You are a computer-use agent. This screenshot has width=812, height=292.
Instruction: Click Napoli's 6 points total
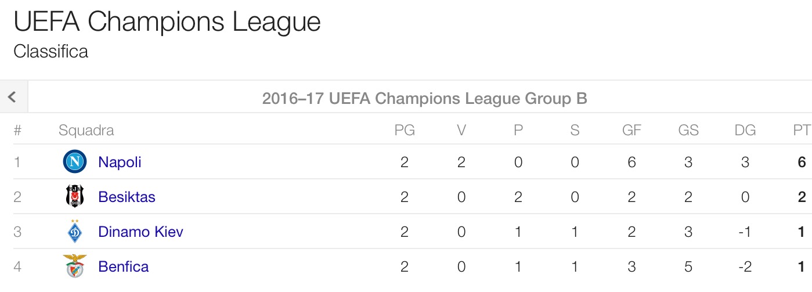(x=802, y=162)
